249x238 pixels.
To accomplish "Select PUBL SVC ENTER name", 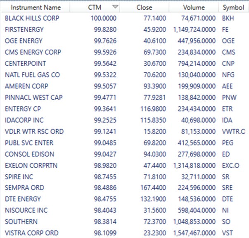I will tap(29, 143).
